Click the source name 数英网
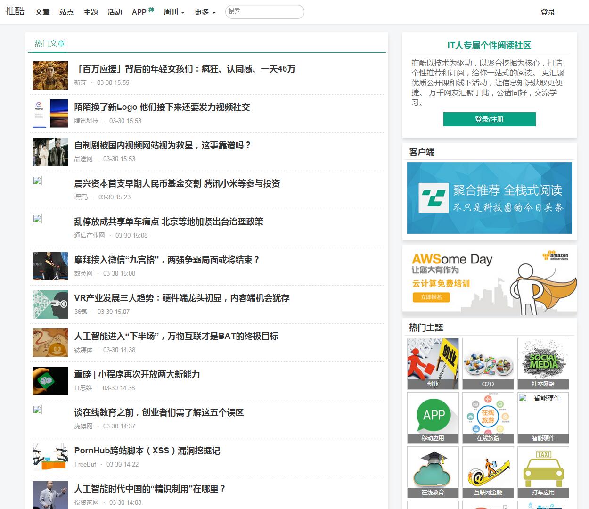 pyautogui.click(x=83, y=273)
